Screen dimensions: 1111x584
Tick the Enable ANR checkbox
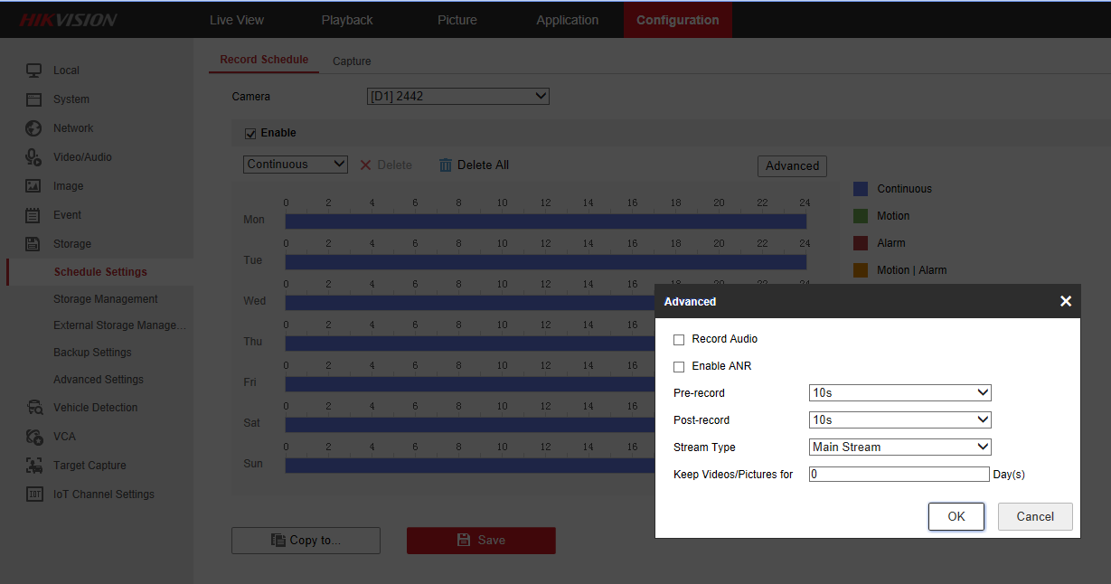tap(679, 367)
